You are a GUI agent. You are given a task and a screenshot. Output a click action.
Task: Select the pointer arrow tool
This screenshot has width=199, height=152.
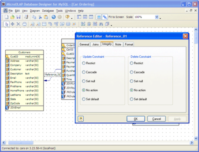[6, 24]
